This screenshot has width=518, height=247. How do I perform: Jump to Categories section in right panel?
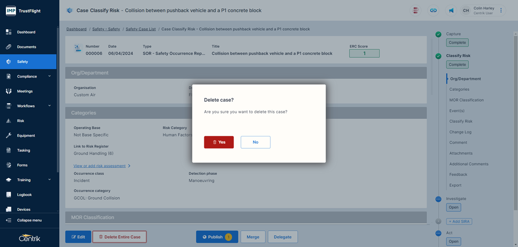click(459, 89)
